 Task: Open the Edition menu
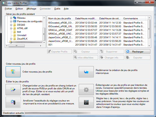tap(19, 9)
